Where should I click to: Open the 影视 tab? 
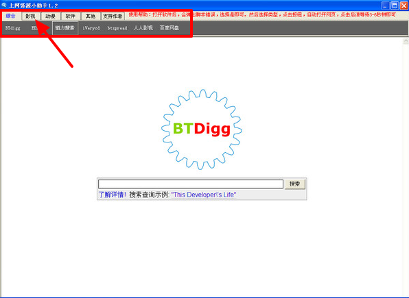30,16
